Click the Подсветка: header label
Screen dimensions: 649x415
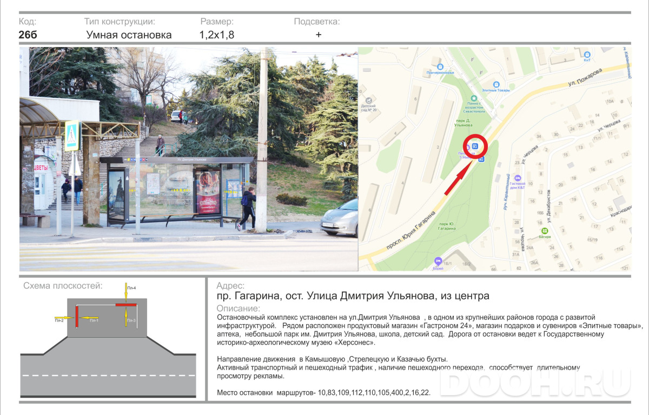point(317,22)
